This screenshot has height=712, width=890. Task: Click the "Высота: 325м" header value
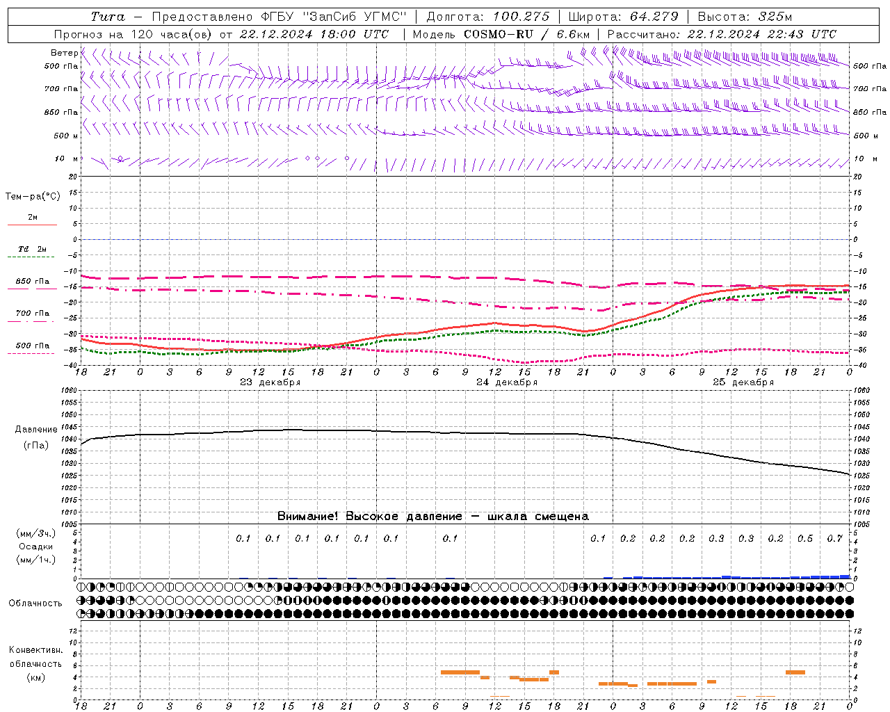point(745,17)
